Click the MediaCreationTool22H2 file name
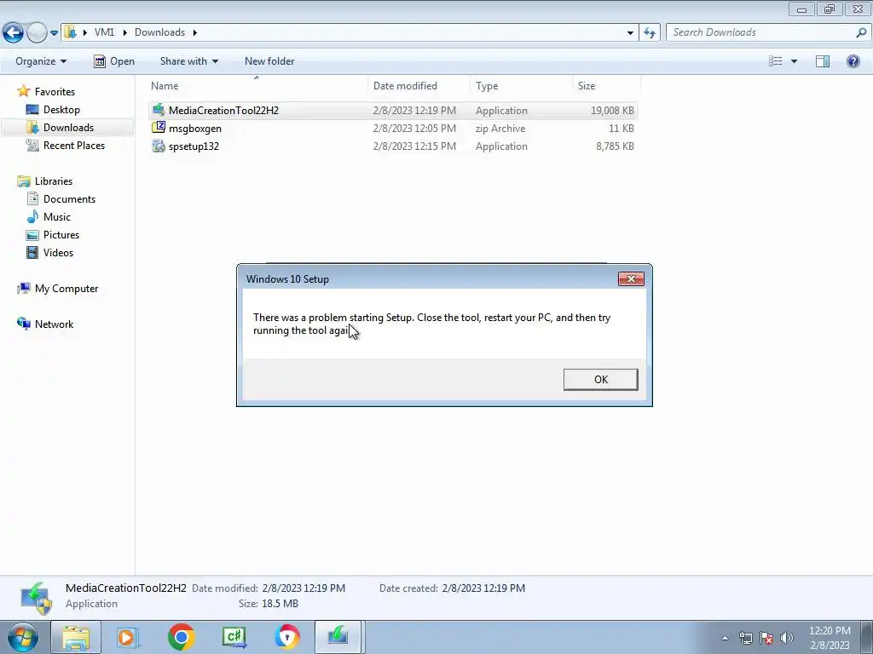Image resolution: width=873 pixels, height=654 pixels. [x=223, y=110]
